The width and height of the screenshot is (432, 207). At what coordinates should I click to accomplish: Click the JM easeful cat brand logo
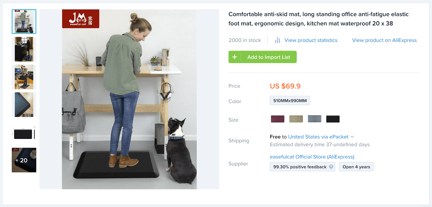[80, 19]
